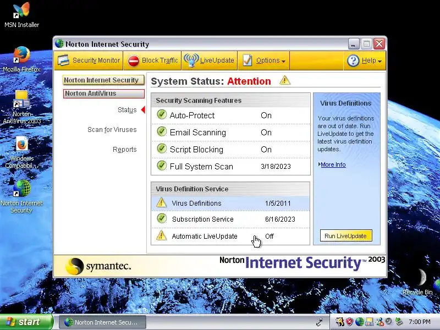Expand the Help dropdown menu

365,61
